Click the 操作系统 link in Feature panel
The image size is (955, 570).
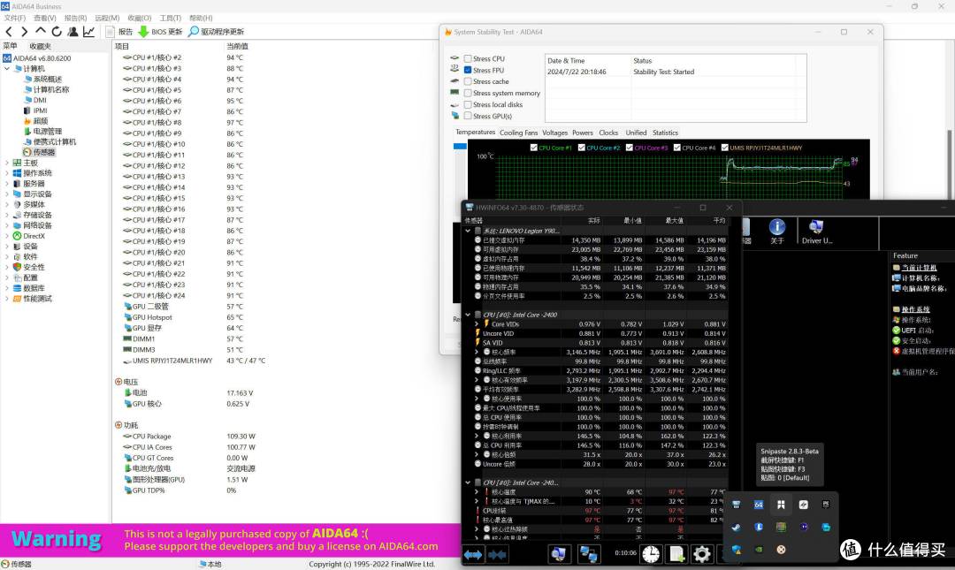pos(915,309)
